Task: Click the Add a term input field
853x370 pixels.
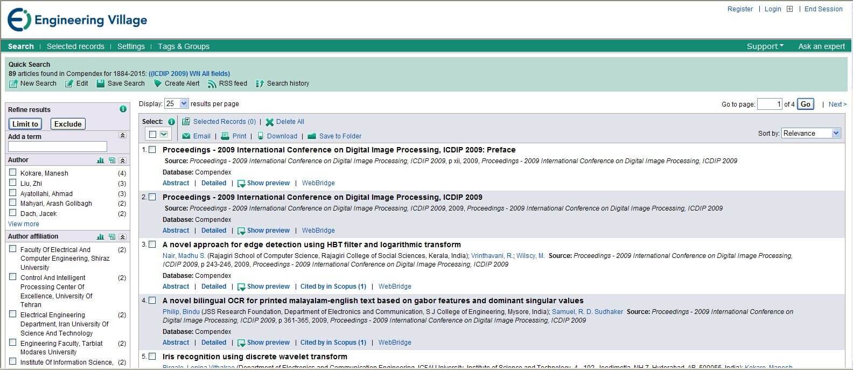Action: (58, 146)
